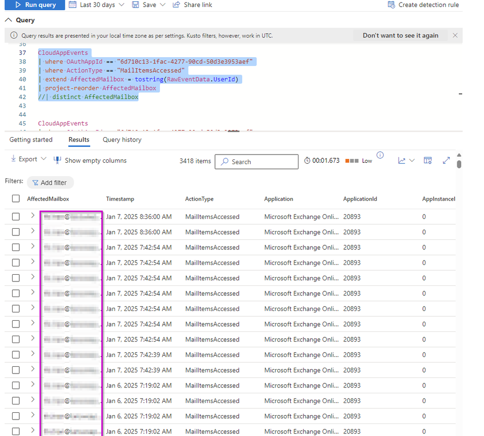Screen dimensions: 484x436
Task: Click the Application column header
Action: pos(279,199)
